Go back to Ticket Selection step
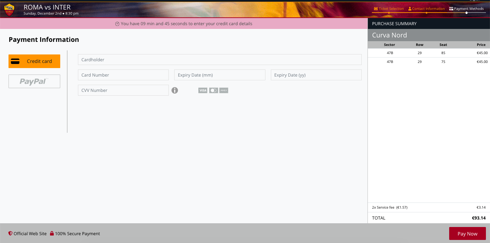The width and height of the screenshot is (490, 243). (x=389, y=9)
